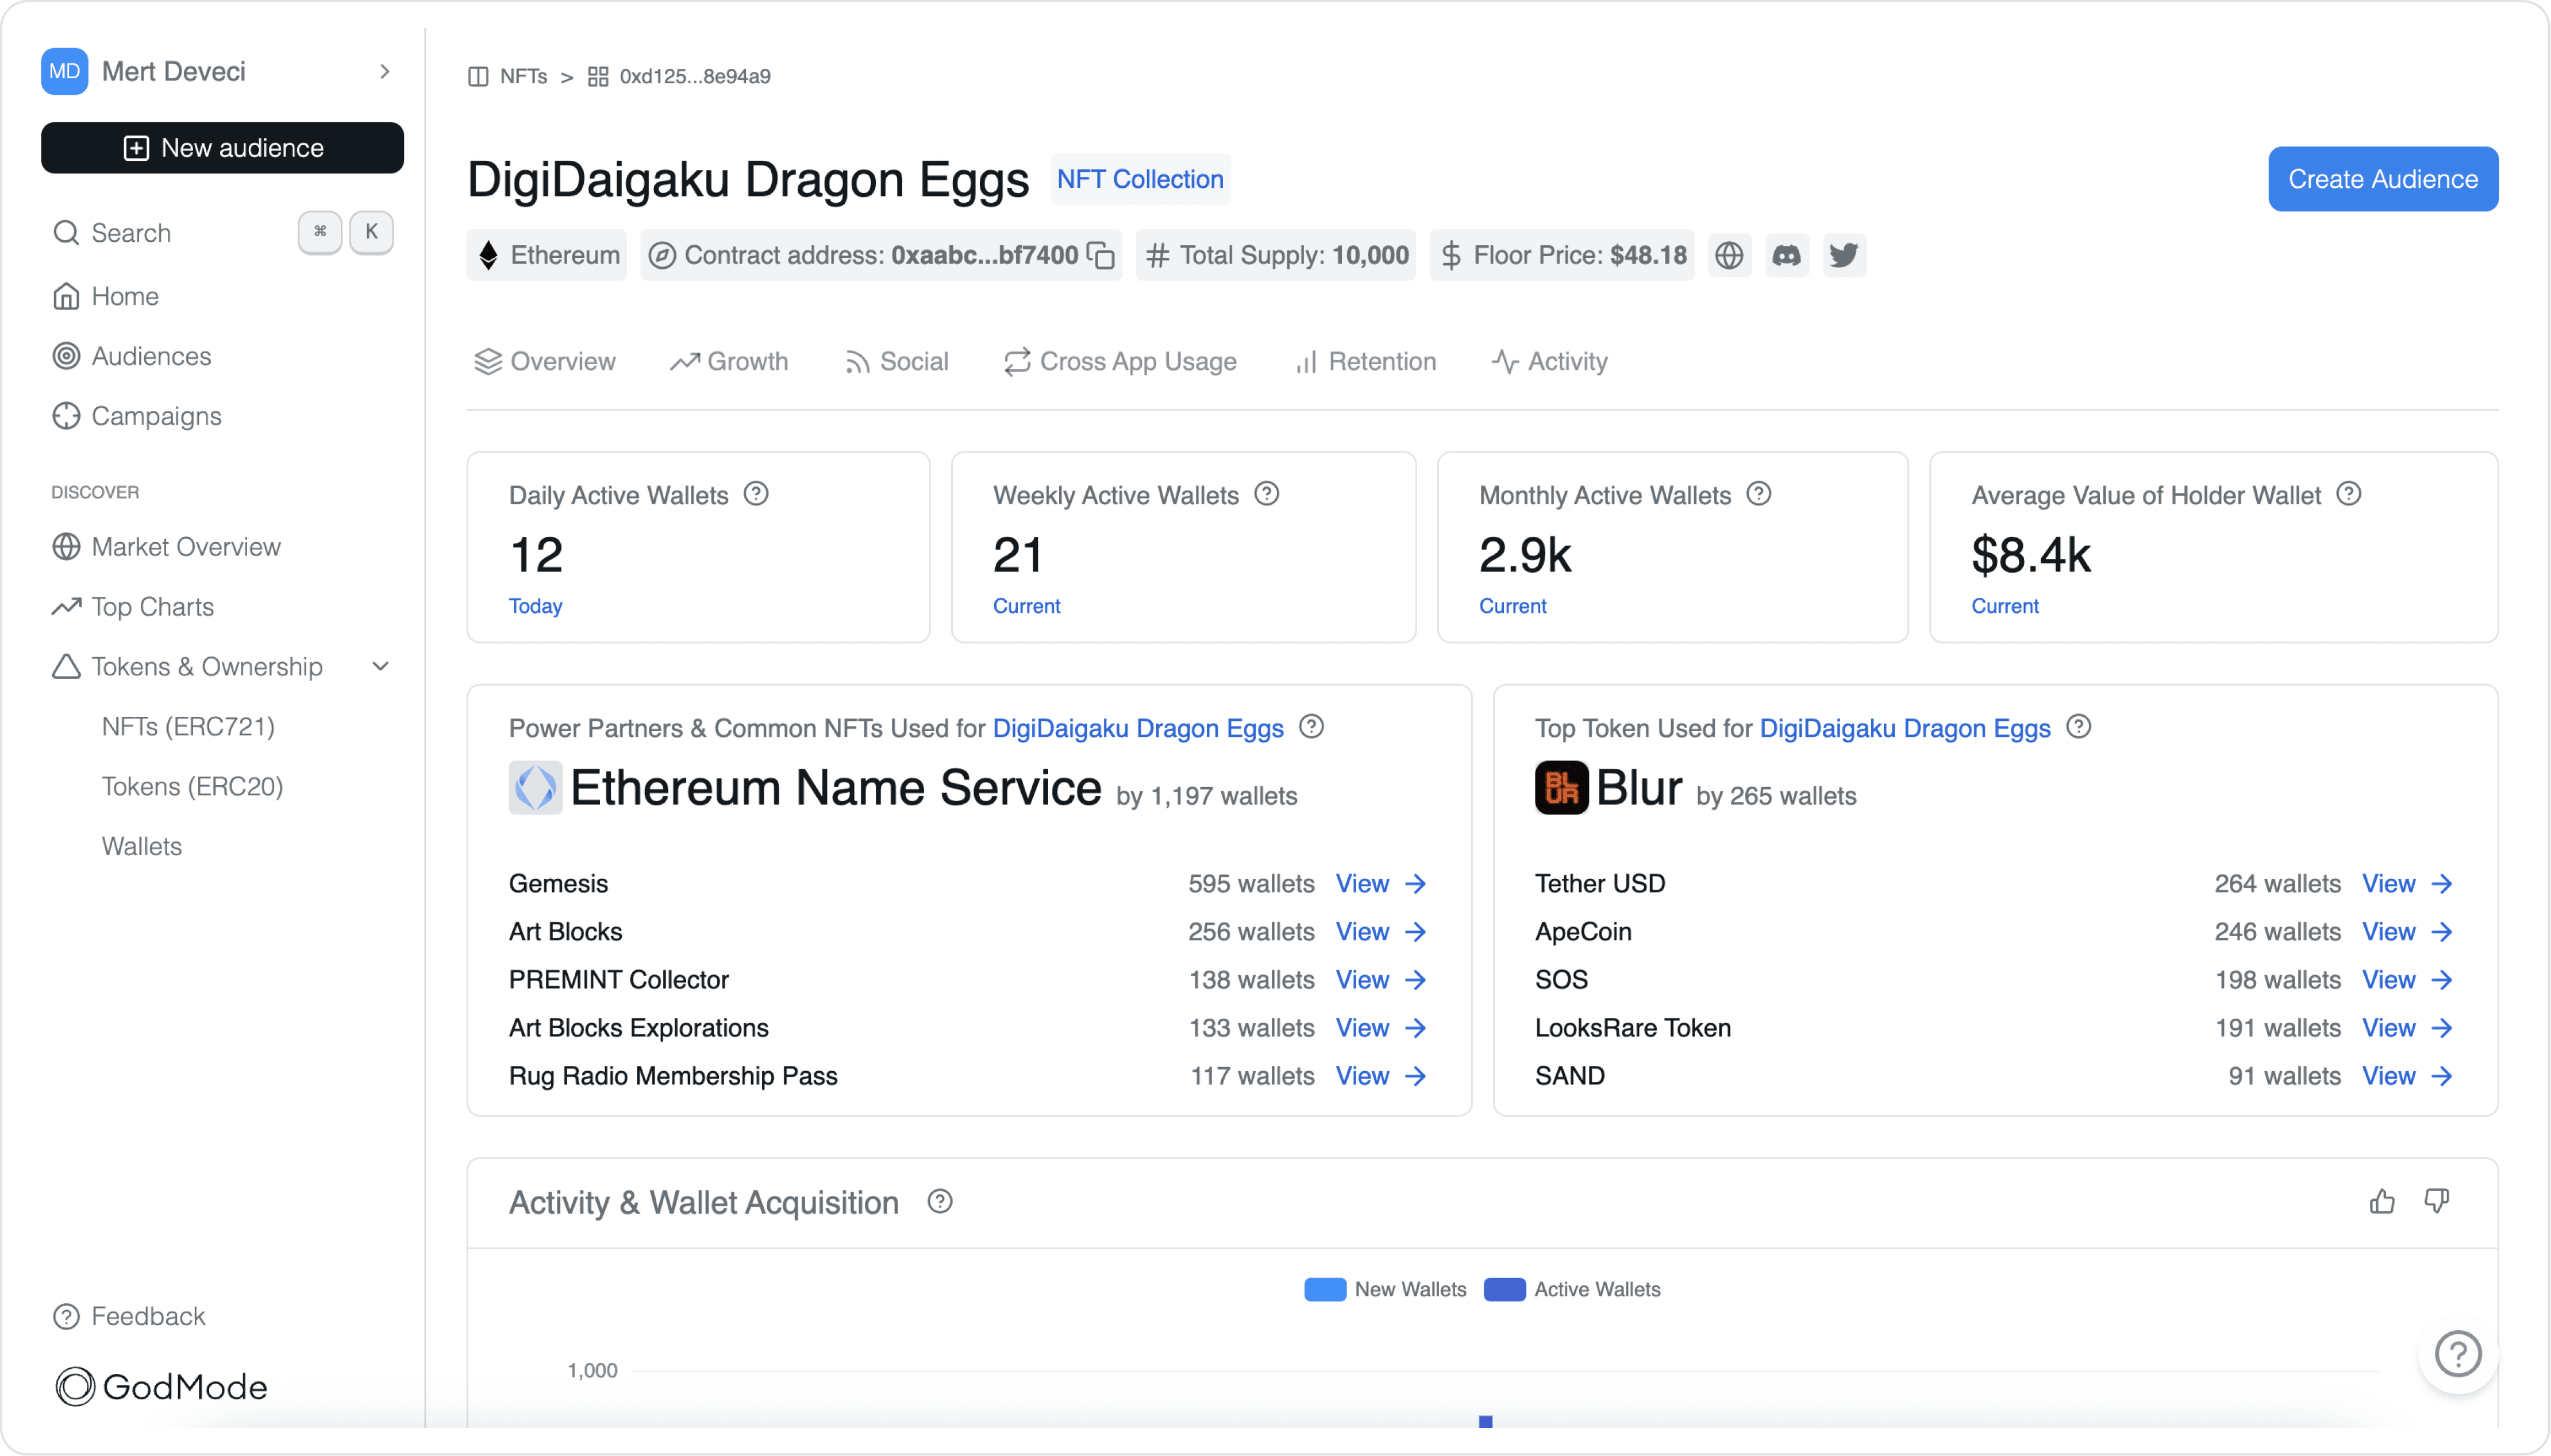Click the Total Supply 10,000 chip

coord(1276,255)
